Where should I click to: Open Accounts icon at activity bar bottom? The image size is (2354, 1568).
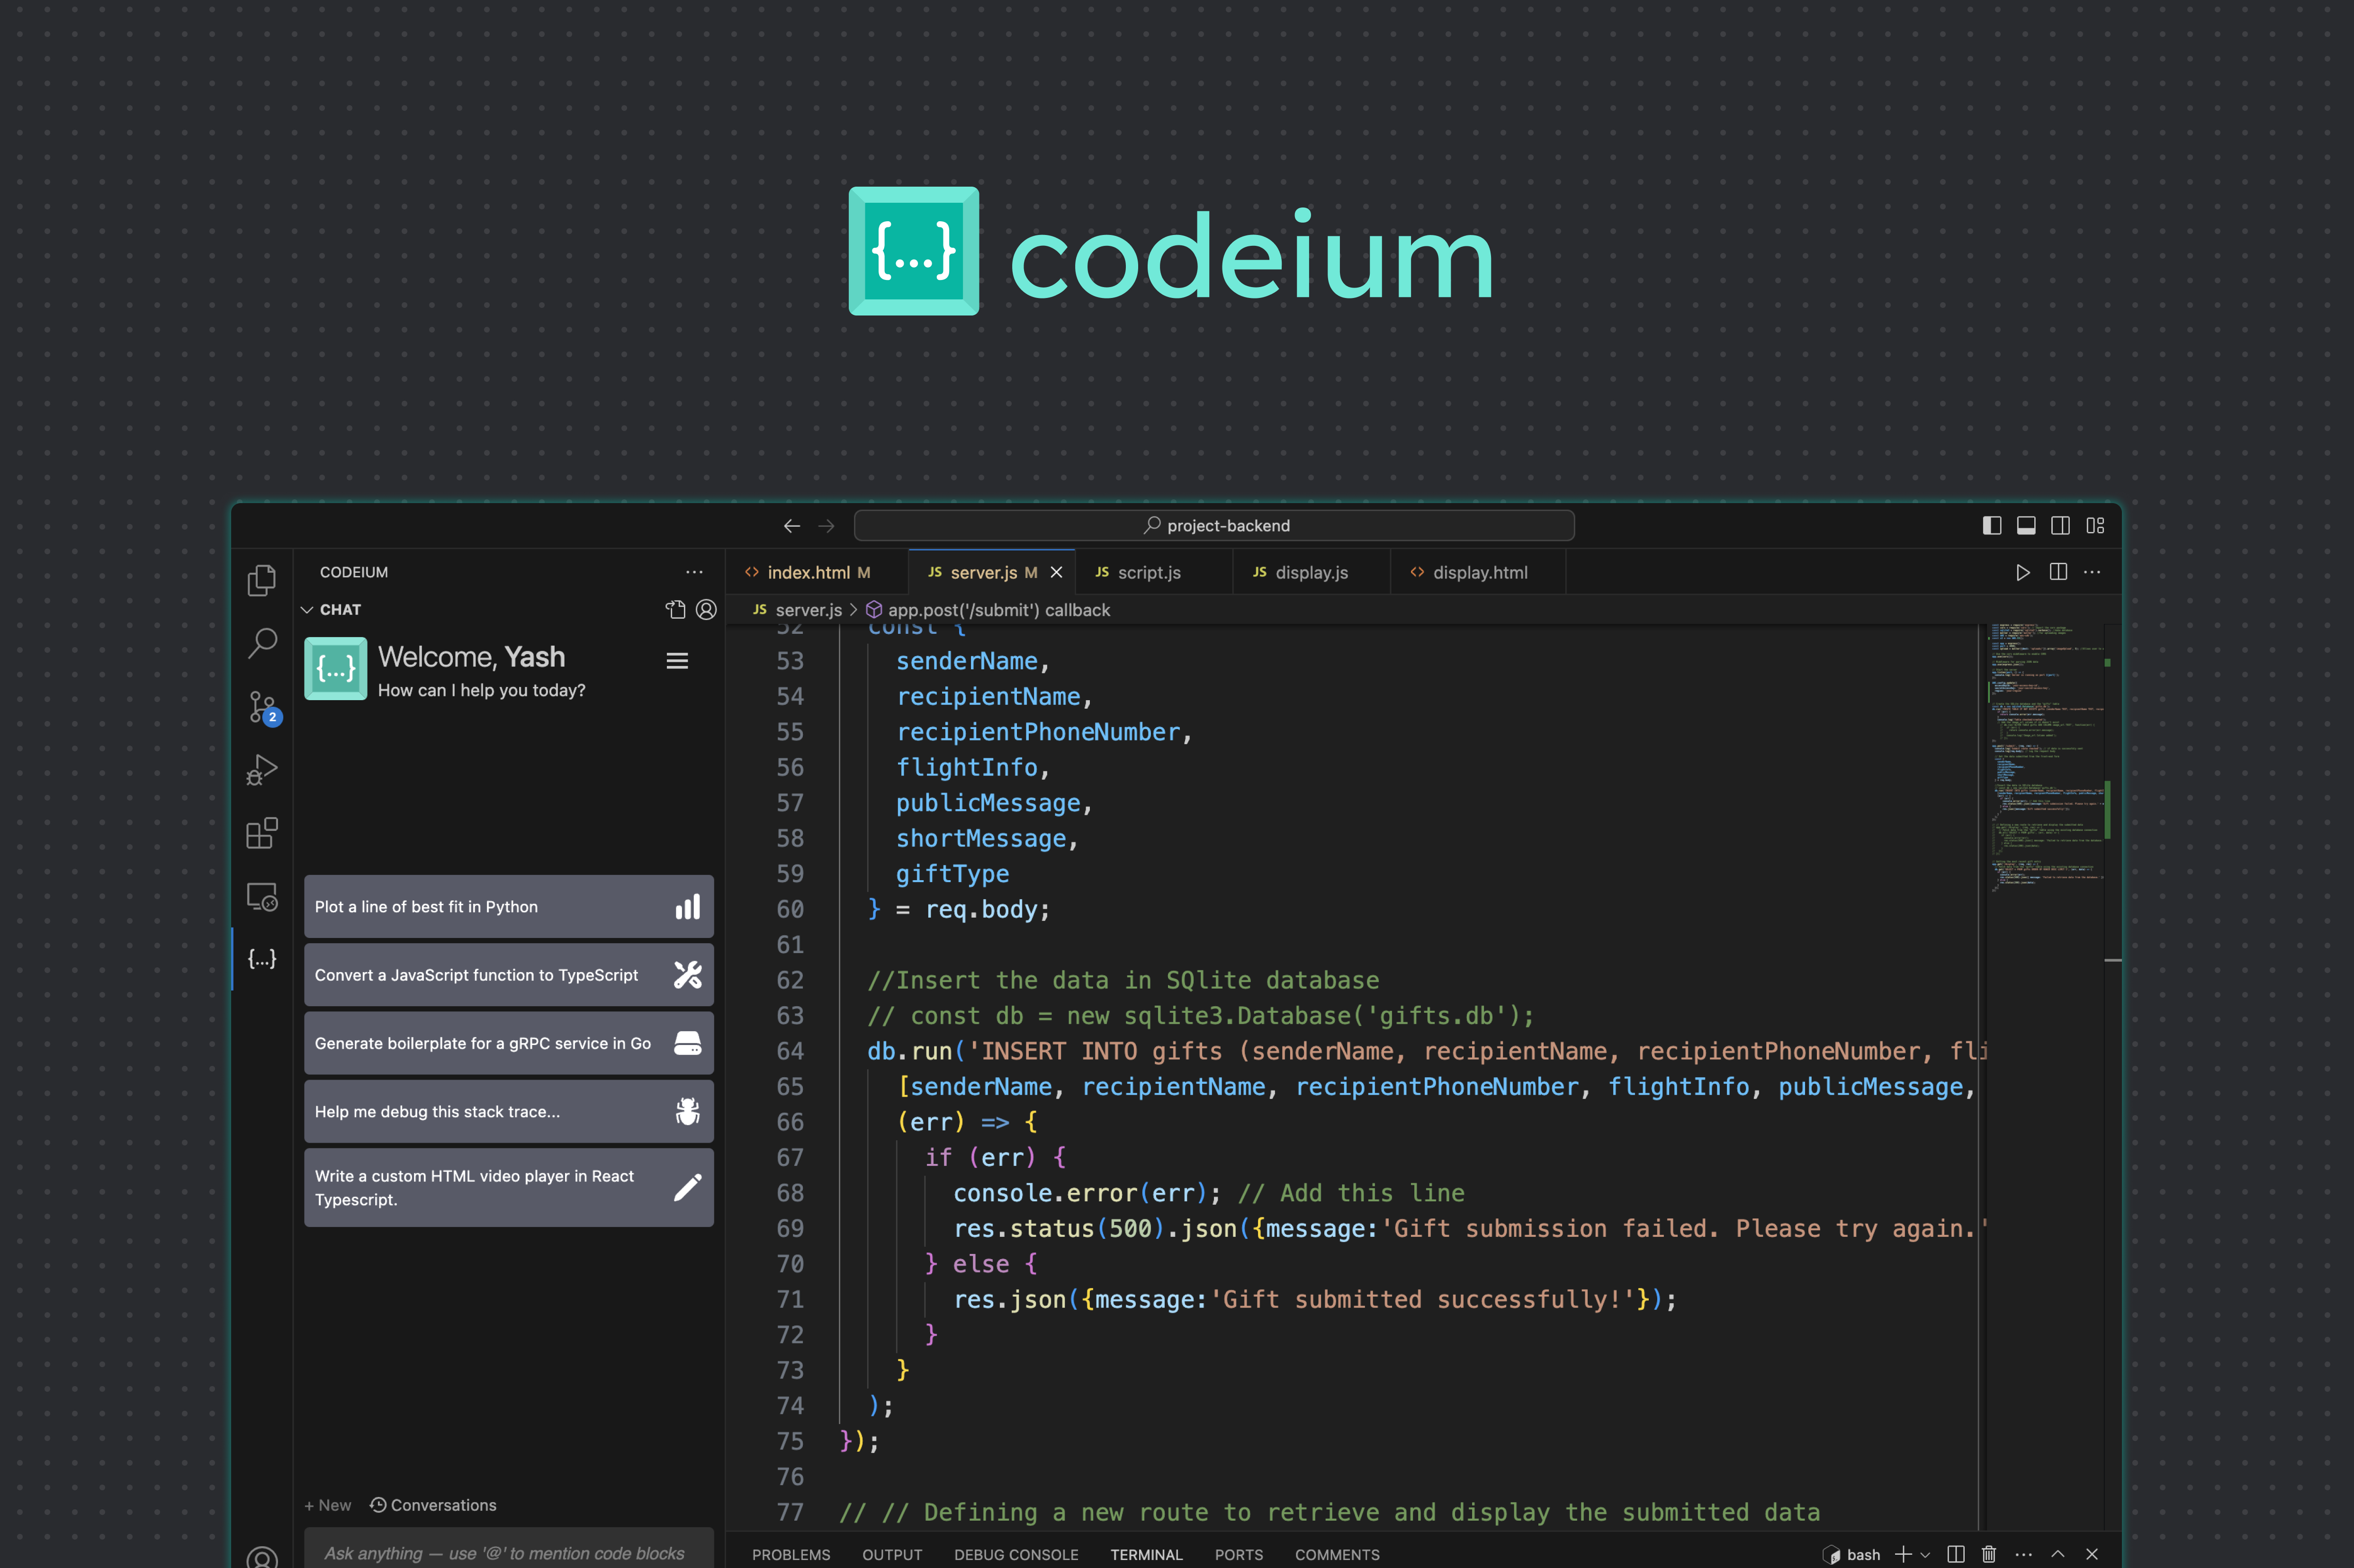262,1558
